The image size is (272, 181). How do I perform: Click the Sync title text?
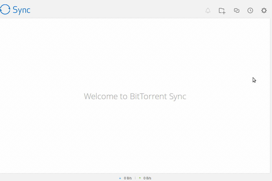(x=21, y=10)
